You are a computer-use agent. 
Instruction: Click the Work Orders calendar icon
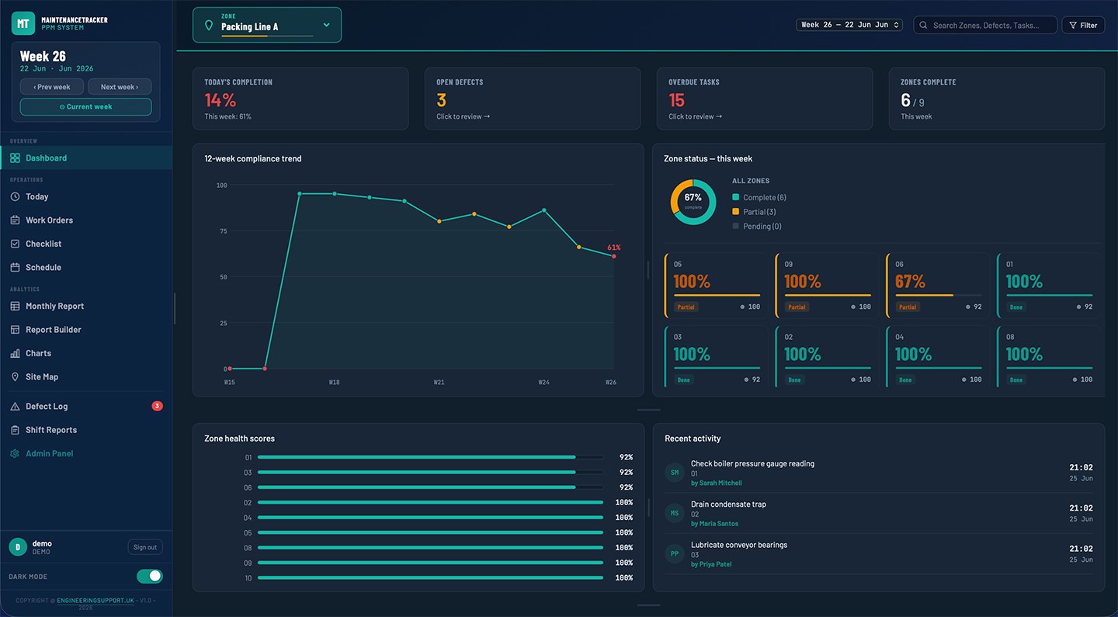[15, 220]
